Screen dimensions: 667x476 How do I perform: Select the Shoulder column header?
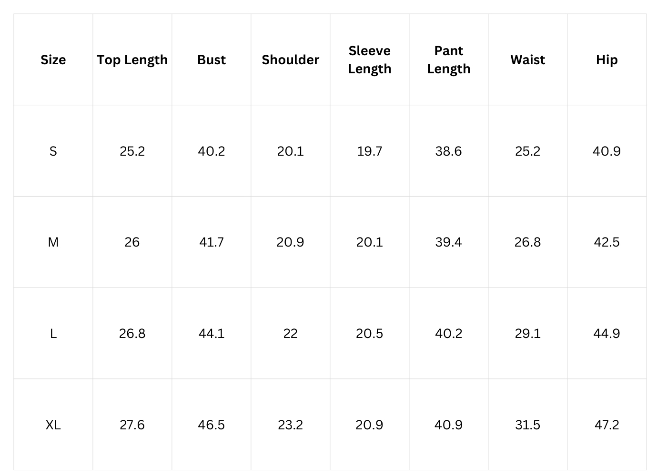(290, 60)
